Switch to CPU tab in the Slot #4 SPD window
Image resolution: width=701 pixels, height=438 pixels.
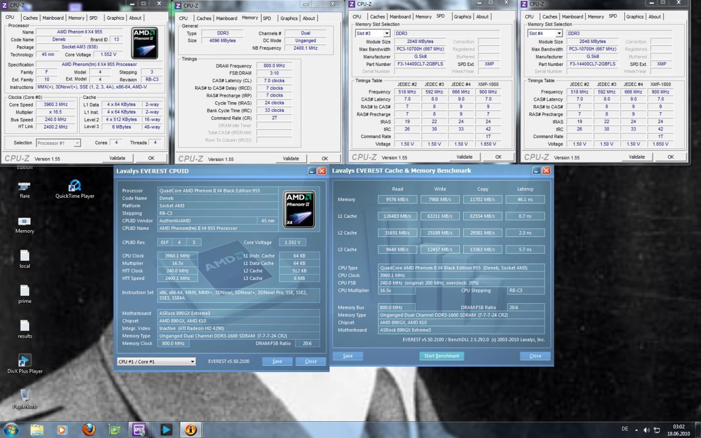point(530,16)
